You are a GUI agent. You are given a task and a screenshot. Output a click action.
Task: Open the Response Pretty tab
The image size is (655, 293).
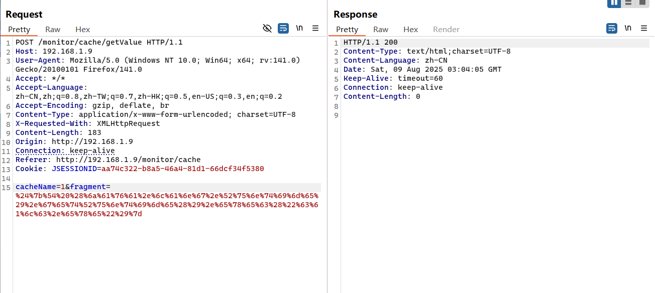pos(347,30)
